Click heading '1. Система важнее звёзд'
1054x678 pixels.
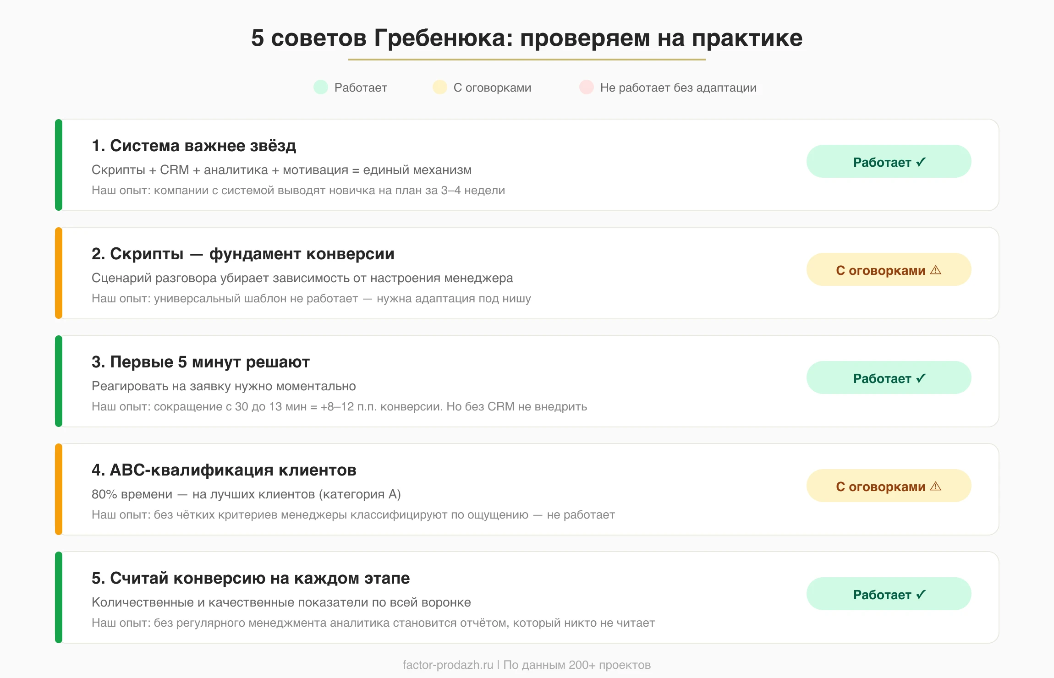coord(194,146)
